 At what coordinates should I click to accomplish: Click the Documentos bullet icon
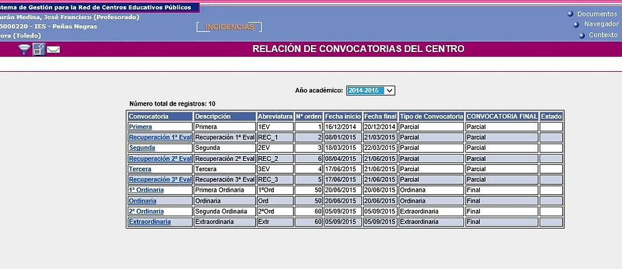pos(571,14)
